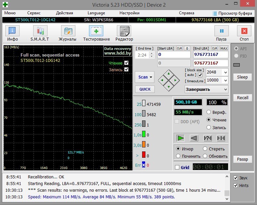
Task: Enable the Grid checkbox
Action: point(177,167)
